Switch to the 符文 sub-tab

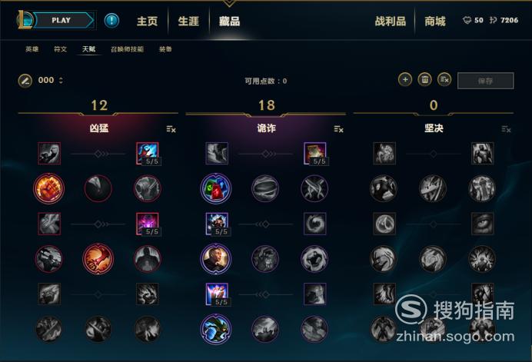click(61, 49)
